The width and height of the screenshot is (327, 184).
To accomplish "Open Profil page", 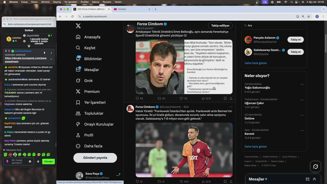I will pos(85,135).
